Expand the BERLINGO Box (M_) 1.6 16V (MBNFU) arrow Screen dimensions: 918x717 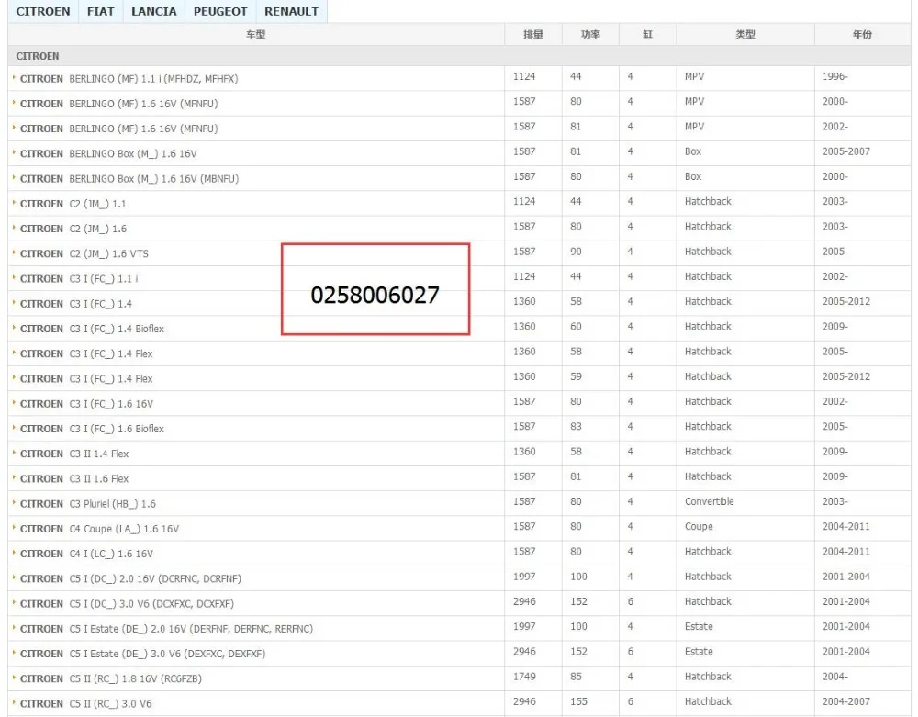[14, 178]
